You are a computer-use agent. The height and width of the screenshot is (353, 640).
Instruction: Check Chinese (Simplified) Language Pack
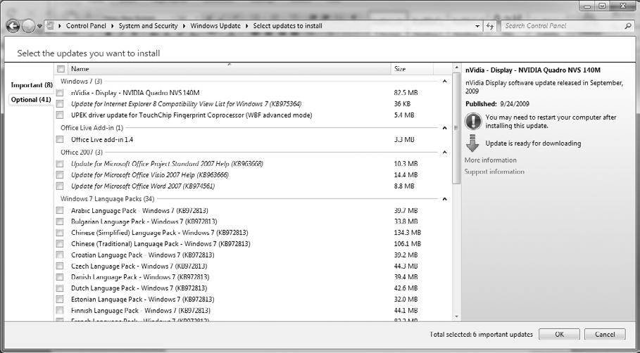[60, 233]
